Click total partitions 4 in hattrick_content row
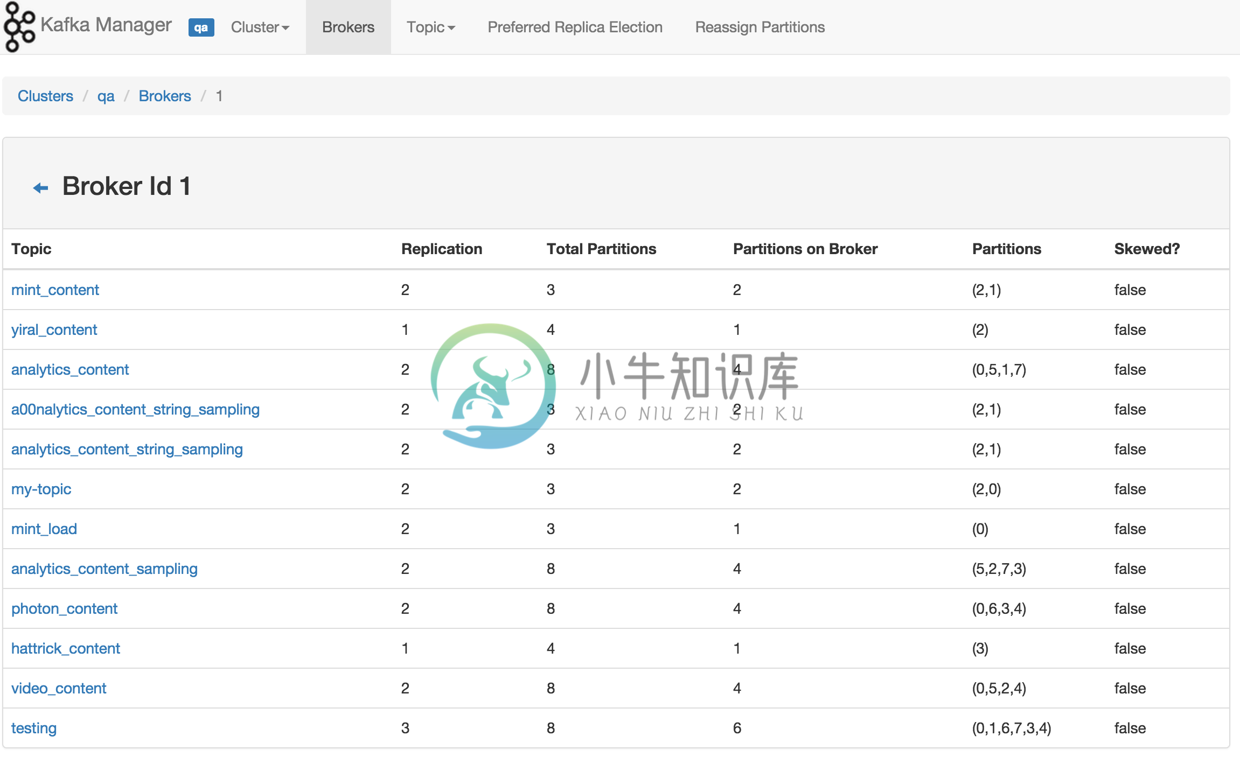 (x=551, y=648)
